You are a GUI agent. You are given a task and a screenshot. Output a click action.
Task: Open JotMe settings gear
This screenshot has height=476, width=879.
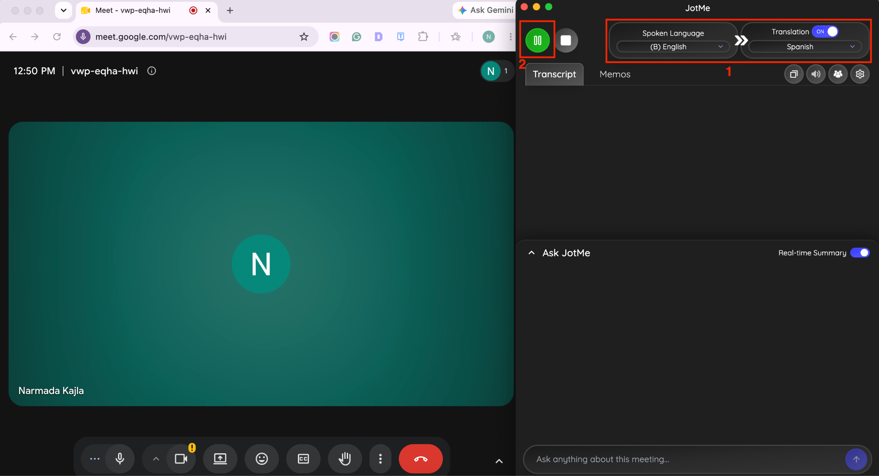[860, 74]
